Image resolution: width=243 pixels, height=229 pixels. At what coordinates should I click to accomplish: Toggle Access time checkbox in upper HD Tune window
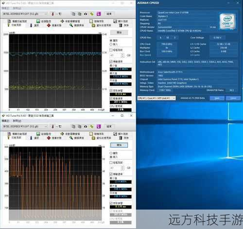111,90
